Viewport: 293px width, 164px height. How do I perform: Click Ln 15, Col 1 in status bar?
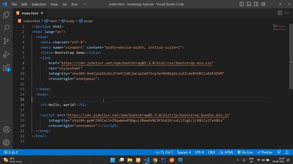[x=164, y=152]
